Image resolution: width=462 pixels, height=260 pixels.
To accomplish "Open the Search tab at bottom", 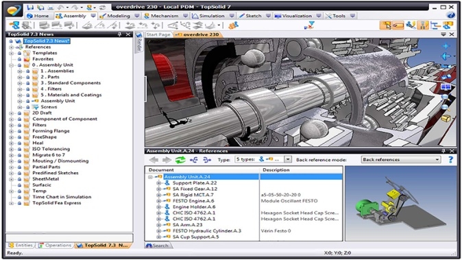I will pyautogui.click(x=158, y=246).
